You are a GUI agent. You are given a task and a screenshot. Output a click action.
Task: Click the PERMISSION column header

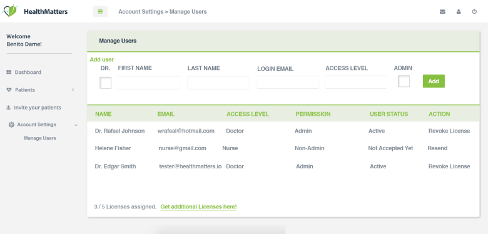pyautogui.click(x=313, y=114)
